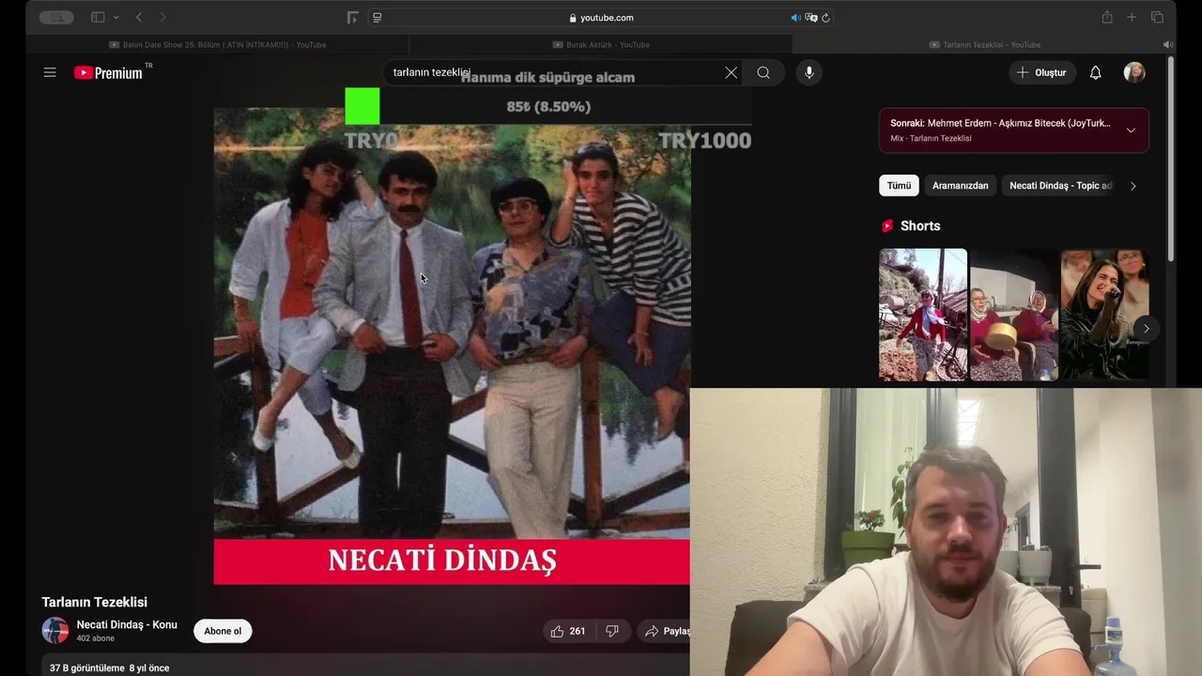Screen dimensions: 1202x676
Task: Click the tab bar icon left of address bar
Action: click(x=352, y=17)
